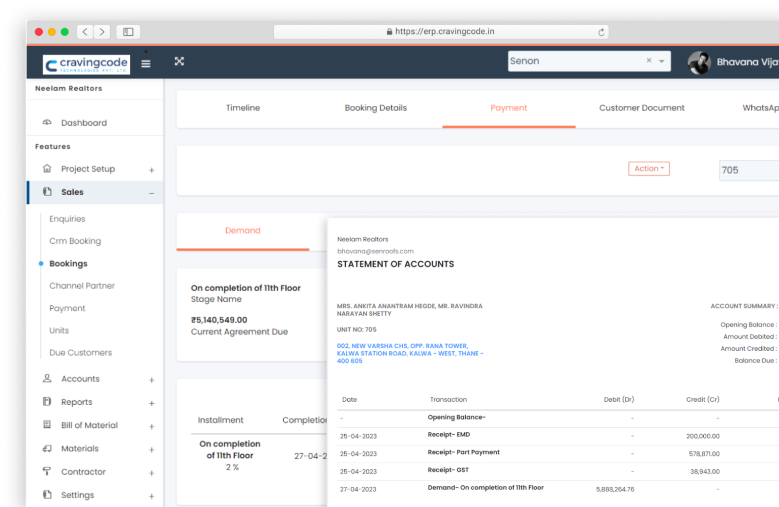This screenshot has height=507, width=779.
Task: Open the Customer Document tab
Action: 641,108
